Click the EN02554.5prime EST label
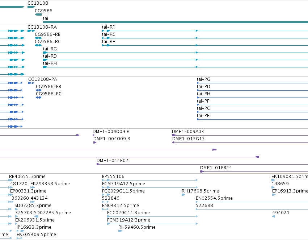308x240 pixels. (214, 199)
